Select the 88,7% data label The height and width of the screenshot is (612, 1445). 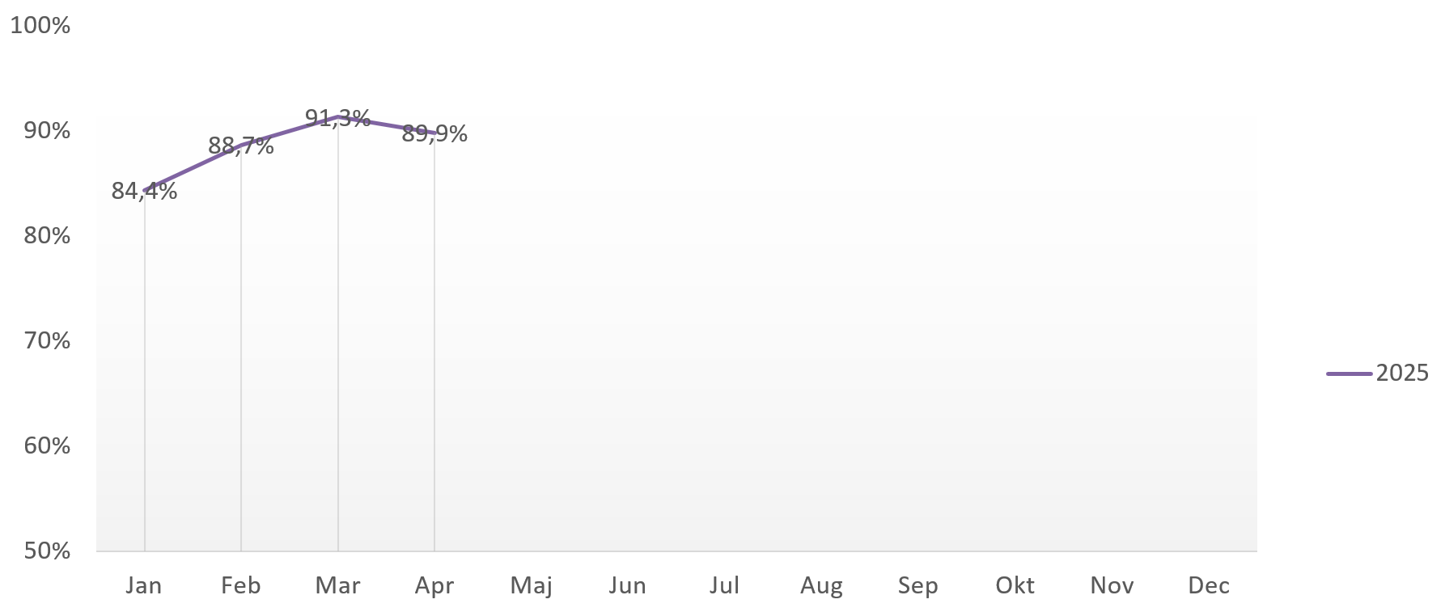tap(241, 146)
